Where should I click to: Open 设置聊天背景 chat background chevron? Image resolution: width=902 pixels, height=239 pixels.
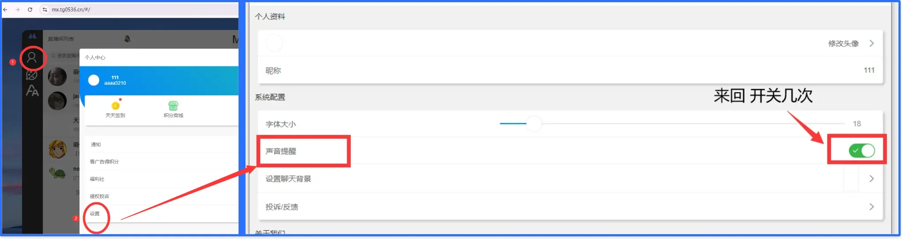coord(872,179)
